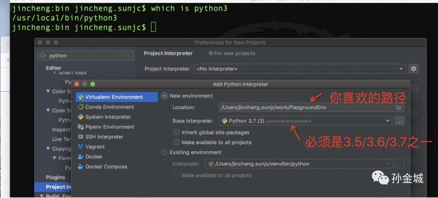
Task: Click the ellipsis button beside Base interpreter
Action: point(399,121)
